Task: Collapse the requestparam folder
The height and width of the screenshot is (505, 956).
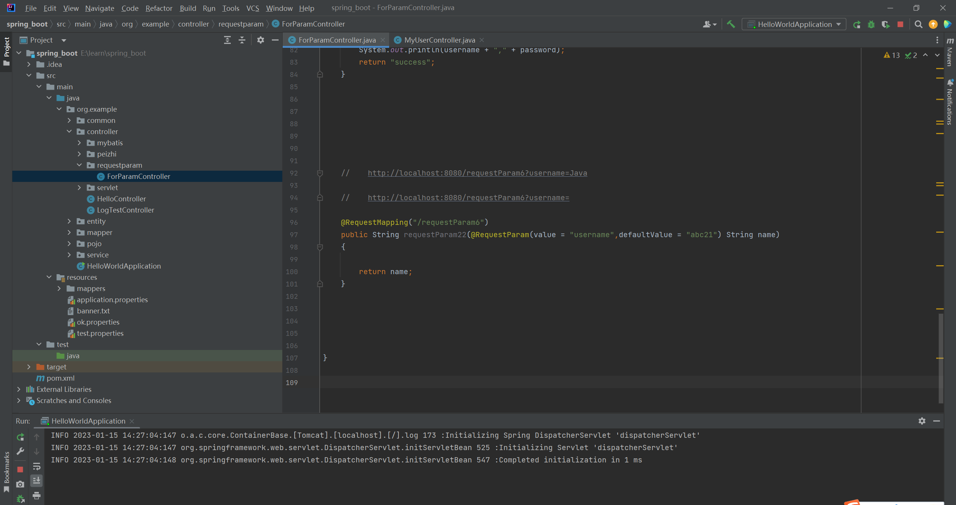Action: 79,165
